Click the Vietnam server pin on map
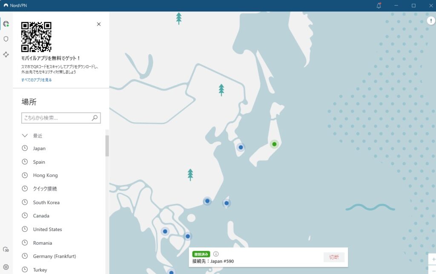The width and height of the screenshot is (436, 274). coord(188,236)
